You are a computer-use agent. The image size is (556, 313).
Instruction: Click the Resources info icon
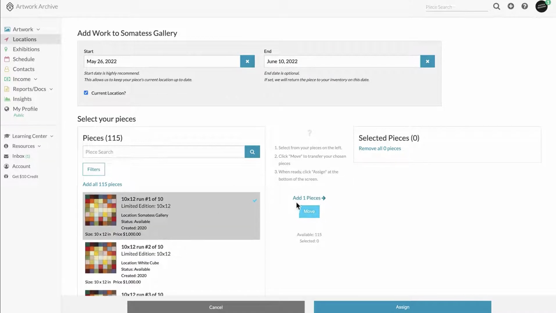[6, 146]
